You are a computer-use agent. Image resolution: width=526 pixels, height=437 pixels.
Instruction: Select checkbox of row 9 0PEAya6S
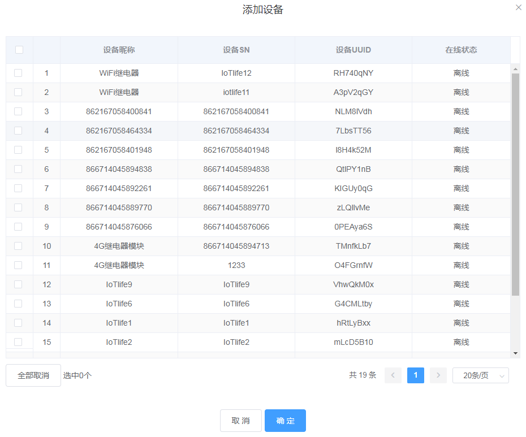click(x=18, y=227)
